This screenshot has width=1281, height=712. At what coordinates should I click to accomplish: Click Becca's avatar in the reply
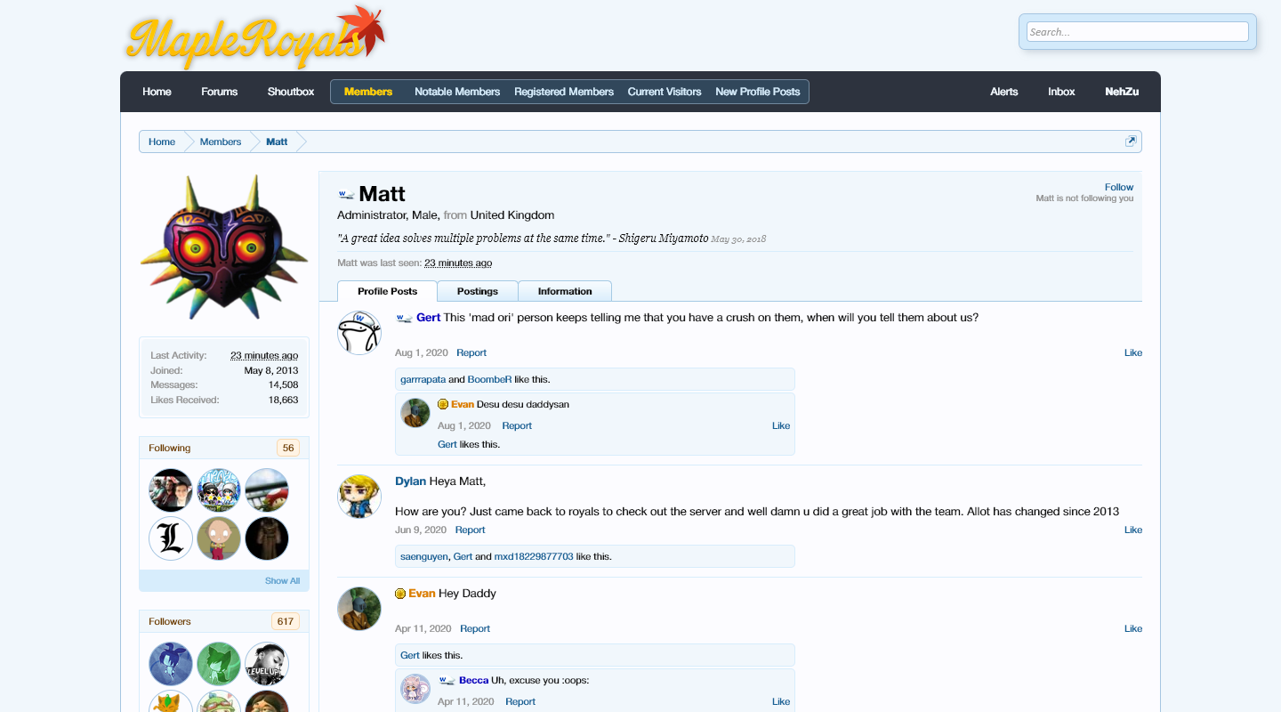[x=415, y=690]
